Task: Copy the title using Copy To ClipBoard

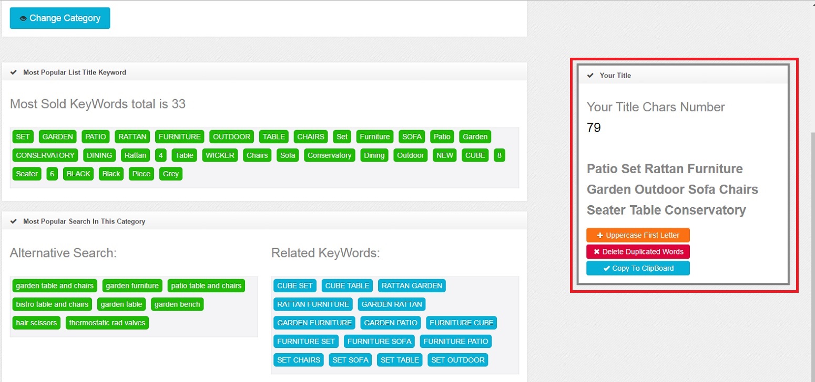Action: tap(638, 269)
